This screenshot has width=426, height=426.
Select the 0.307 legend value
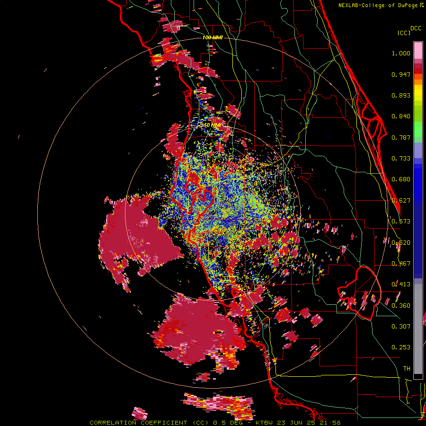click(x=401, y=327)
